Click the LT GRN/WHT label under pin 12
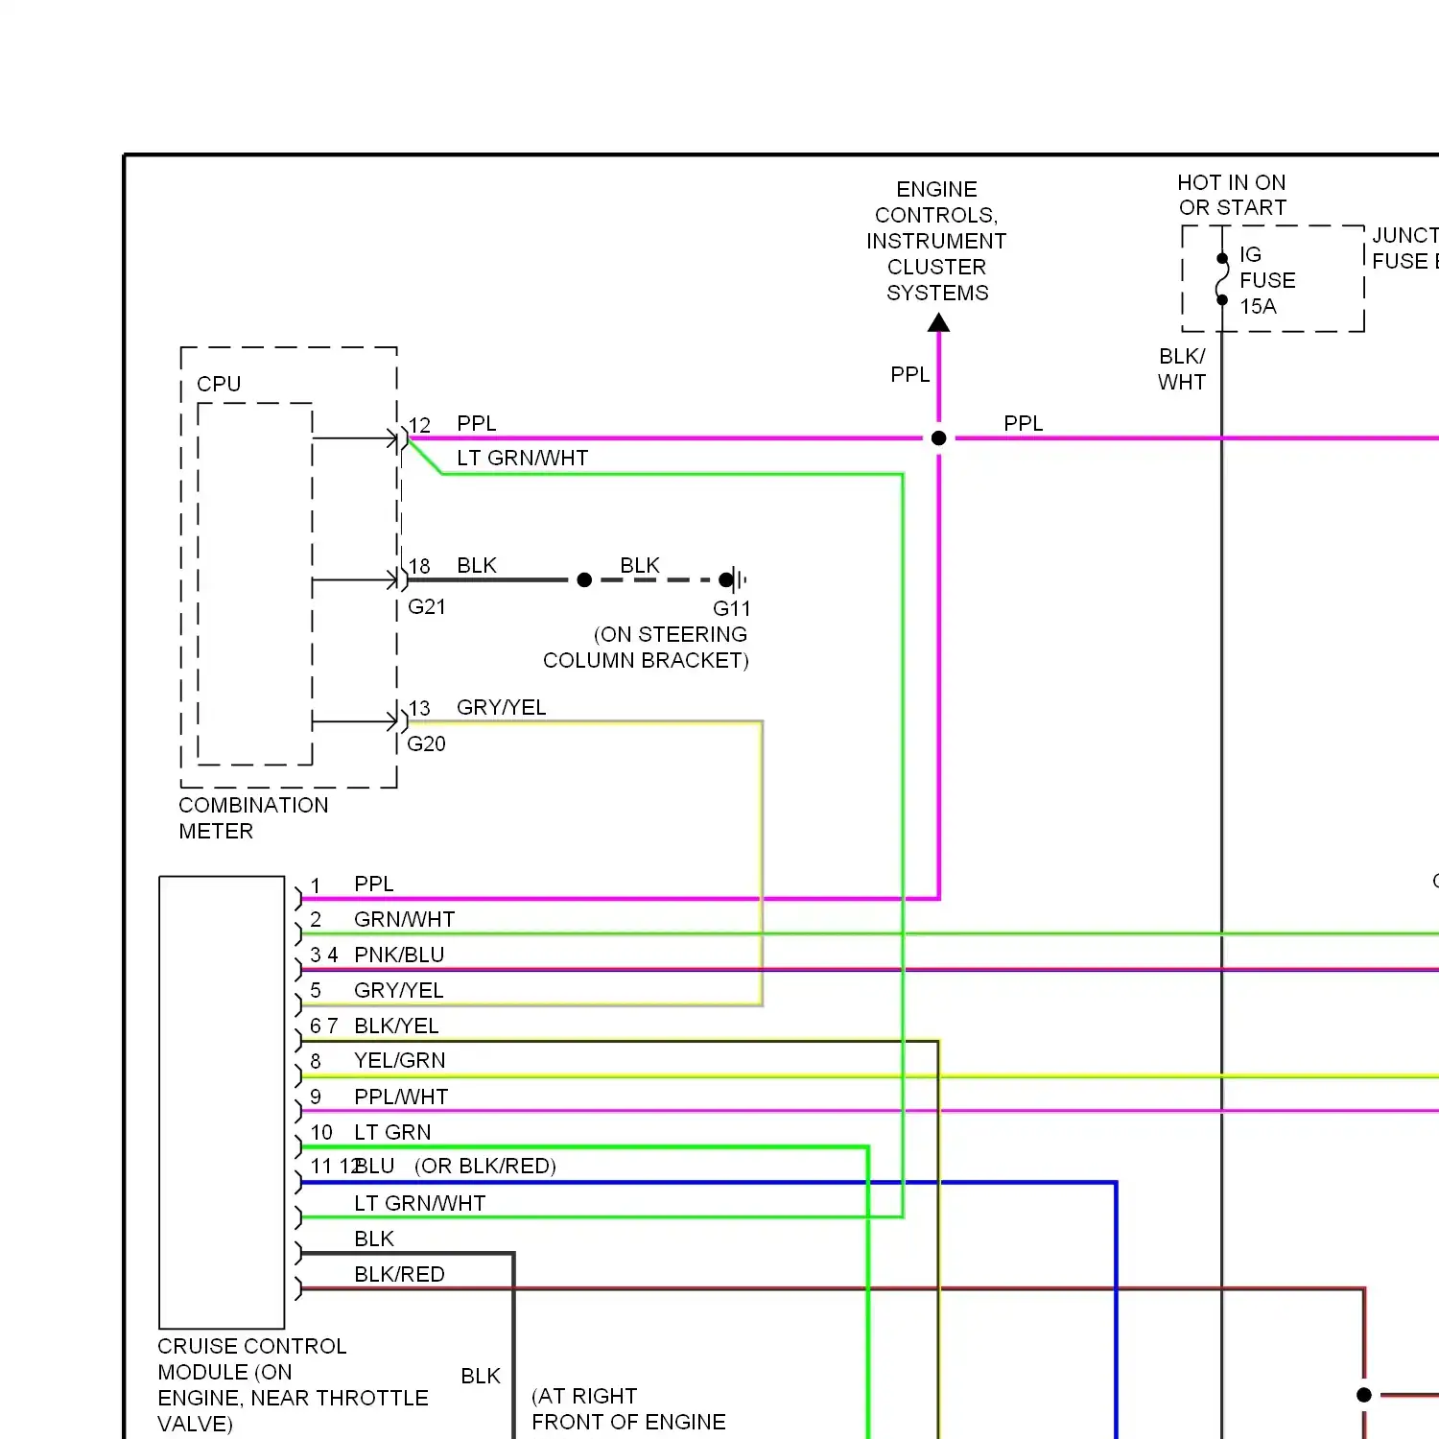This screenshot has height=1439, width=1439. coord(522,458)
